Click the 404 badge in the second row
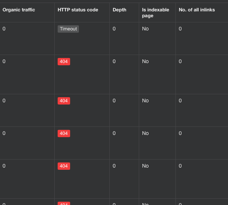The image size is (228, 205). point(64,62)
